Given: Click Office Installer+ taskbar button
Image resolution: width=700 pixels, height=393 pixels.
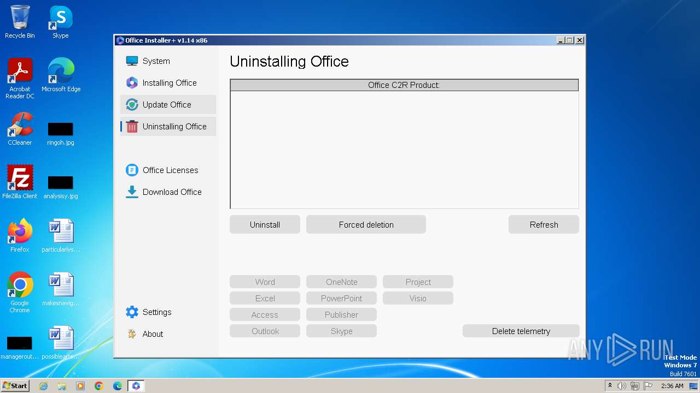Looking at the screenshot, I should tap(136, 386).
